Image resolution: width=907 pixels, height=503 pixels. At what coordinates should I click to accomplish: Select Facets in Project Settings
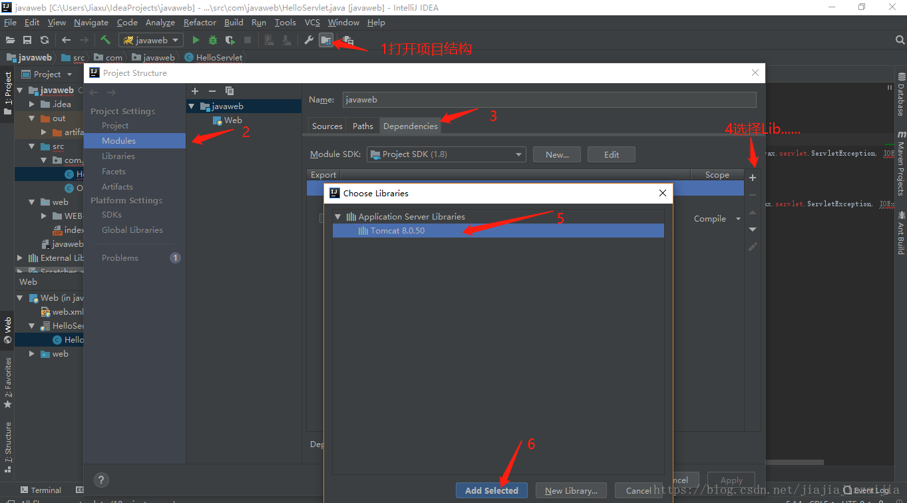click(x=114, y=172)
